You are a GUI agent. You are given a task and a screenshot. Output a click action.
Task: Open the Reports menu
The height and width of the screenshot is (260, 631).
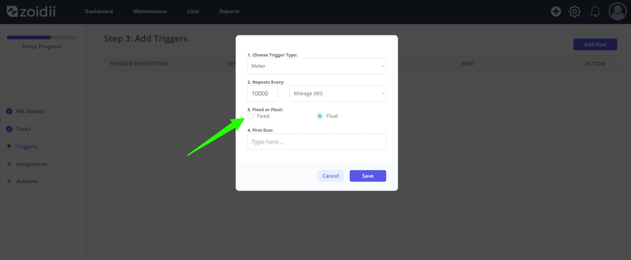click(x=229, y=11)
